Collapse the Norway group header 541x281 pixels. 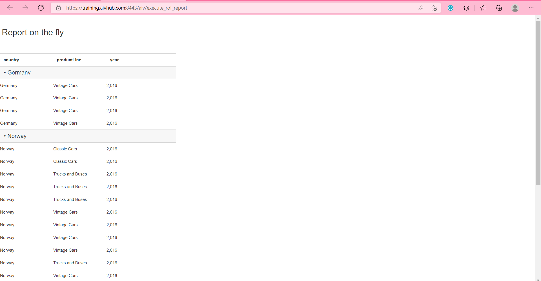(x=88, y=136)
